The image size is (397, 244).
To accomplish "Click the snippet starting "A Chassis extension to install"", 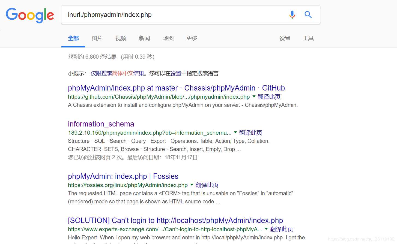I will 183,105.
